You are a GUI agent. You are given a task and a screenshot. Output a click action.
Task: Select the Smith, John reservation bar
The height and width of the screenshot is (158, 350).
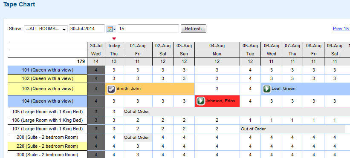pos(150,89)
